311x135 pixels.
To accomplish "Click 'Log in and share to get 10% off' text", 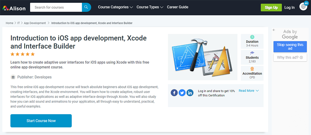I will [x=216, y=93].
